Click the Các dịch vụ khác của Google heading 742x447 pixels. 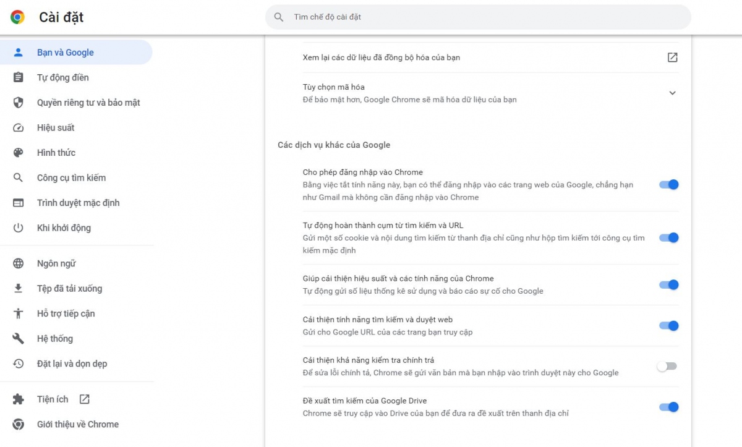[x=334, y=145]
